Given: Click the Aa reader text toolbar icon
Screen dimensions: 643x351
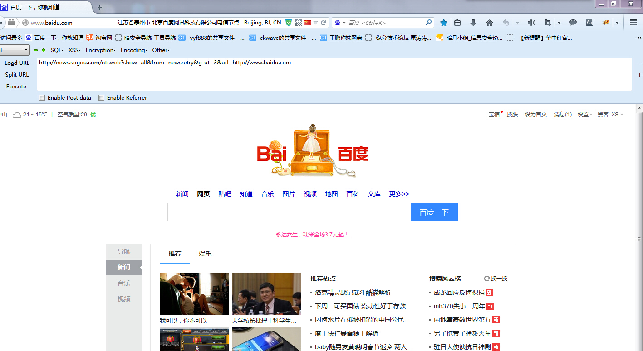Looking at the screenshot, I should 589,23.
